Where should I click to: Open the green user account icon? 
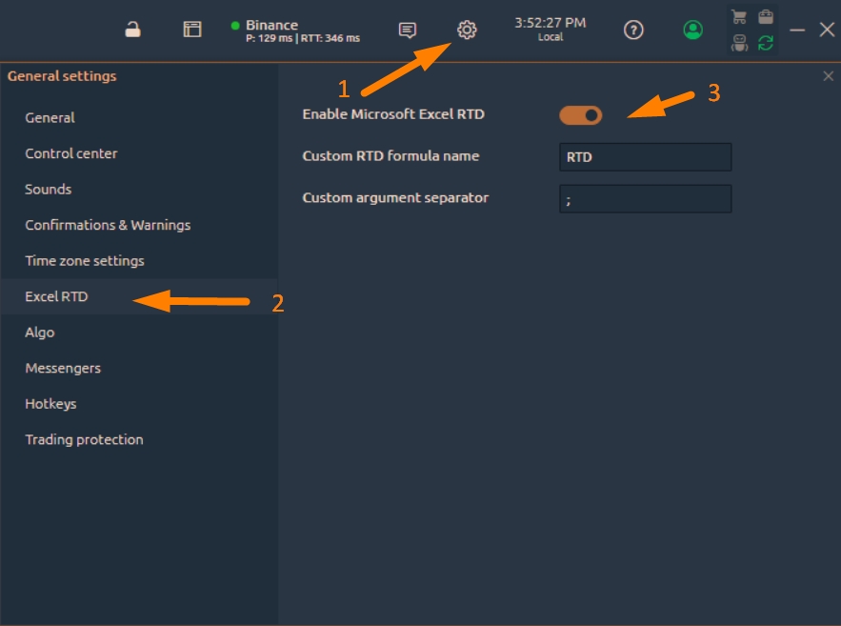[x=693, y=30]
